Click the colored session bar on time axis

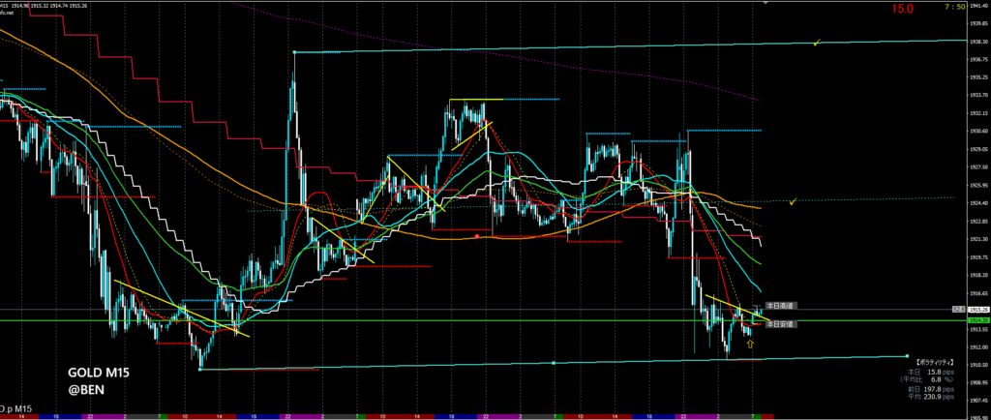(387, 415)
